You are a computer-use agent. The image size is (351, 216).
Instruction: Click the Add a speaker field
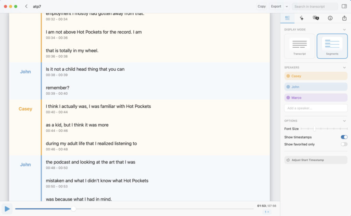pos(316,108)
